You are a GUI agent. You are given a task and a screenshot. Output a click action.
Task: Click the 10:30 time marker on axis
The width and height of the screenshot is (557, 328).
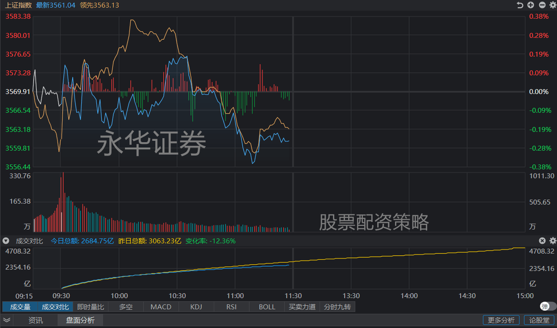(x=177, y=295)
